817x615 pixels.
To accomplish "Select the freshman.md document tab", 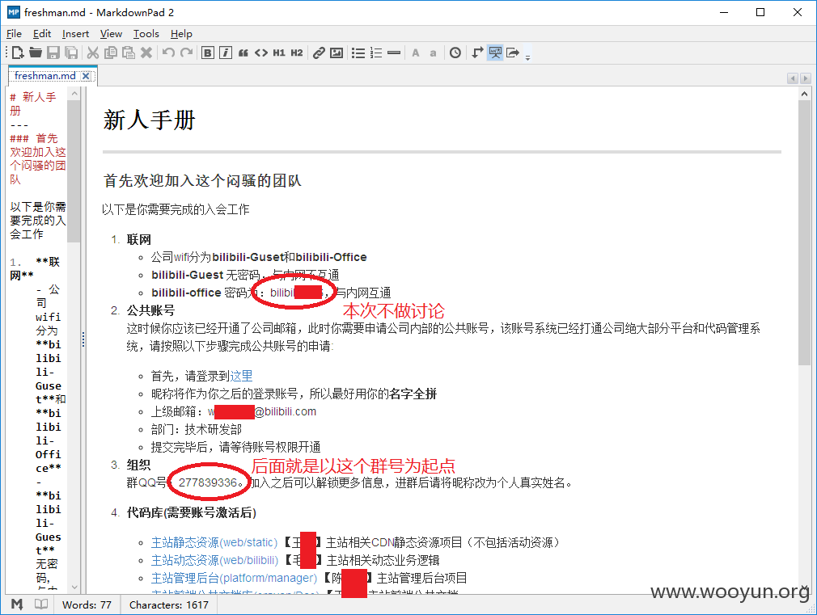I will tap(45, 75).
